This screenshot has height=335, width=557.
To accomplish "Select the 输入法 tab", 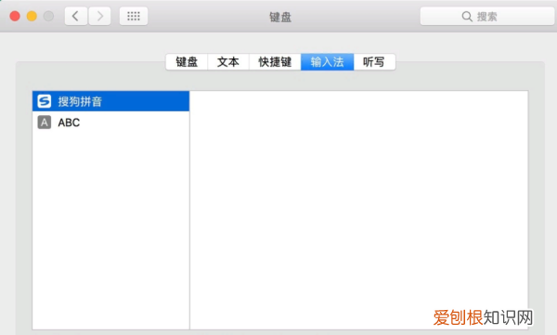I will click(x=327, y=62).
